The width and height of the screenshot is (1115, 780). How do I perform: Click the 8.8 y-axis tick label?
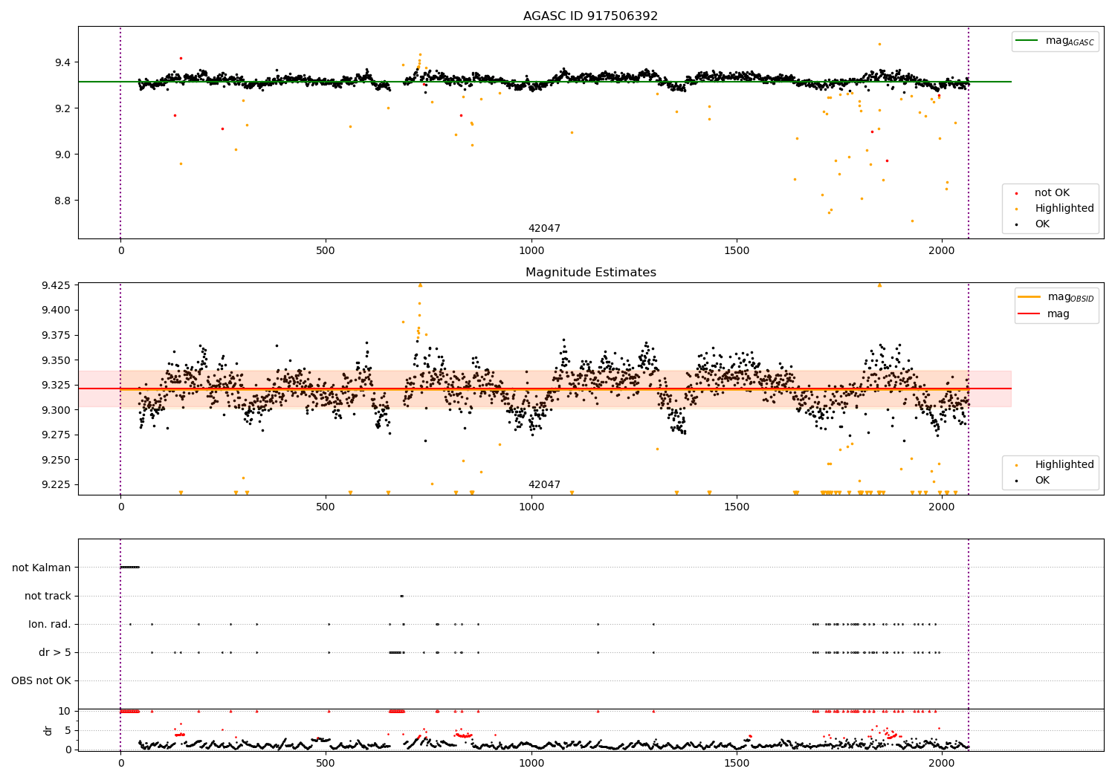pyautogui.click(x=62, y=201)
